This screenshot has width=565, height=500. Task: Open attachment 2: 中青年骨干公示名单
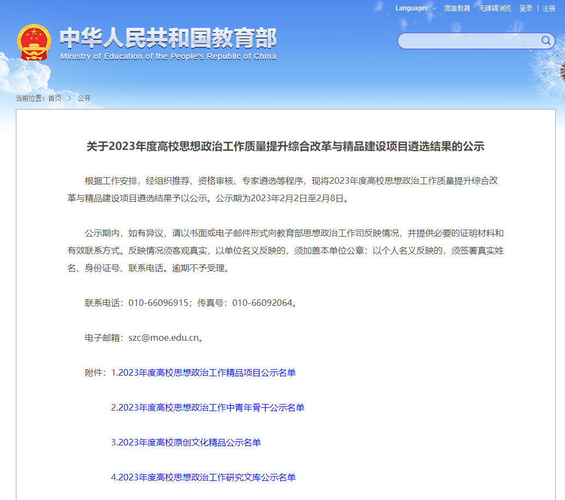pyautogui.click(x=208, y=408)
